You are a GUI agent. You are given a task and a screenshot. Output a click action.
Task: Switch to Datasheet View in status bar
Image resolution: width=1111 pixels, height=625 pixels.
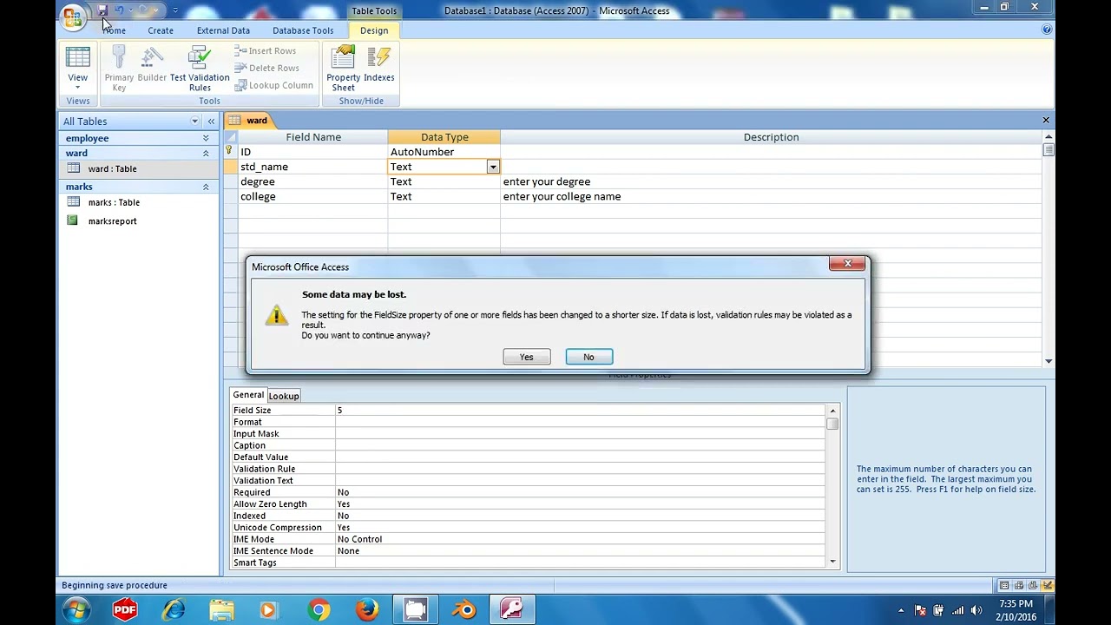coord(1003,585)
